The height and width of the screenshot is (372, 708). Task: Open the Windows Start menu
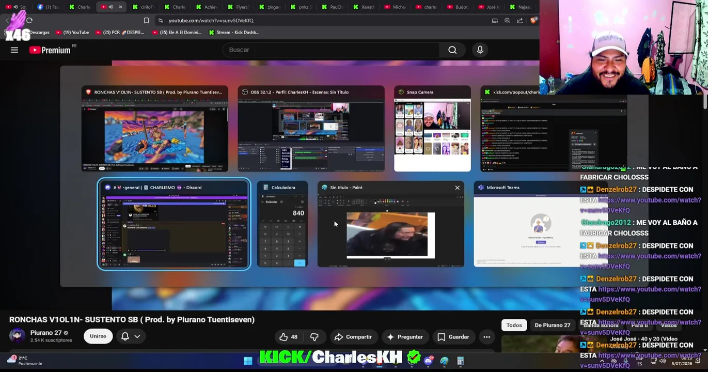pos(248,361)
